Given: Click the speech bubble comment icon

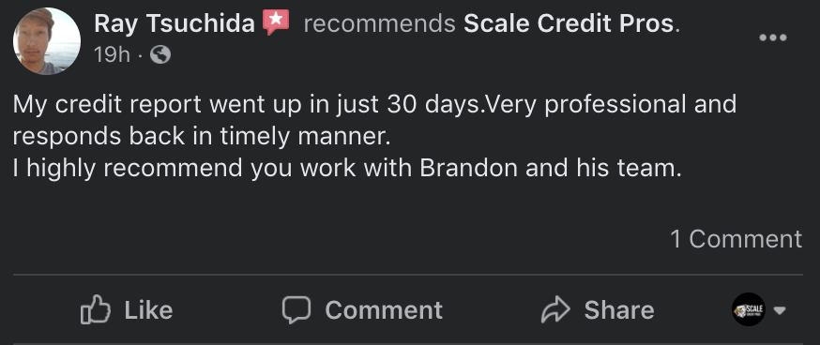Looking at the screenshot, I should click(296, 310).
